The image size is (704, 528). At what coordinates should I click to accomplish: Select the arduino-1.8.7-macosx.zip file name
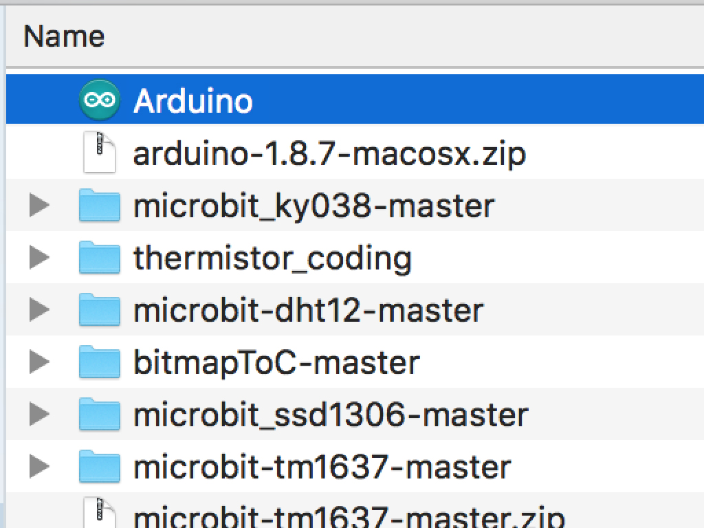329,154
